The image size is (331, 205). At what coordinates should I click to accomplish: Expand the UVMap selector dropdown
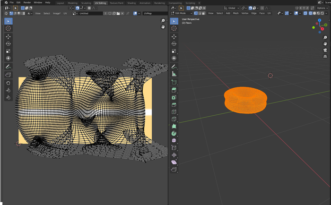(x=150, y=13)
